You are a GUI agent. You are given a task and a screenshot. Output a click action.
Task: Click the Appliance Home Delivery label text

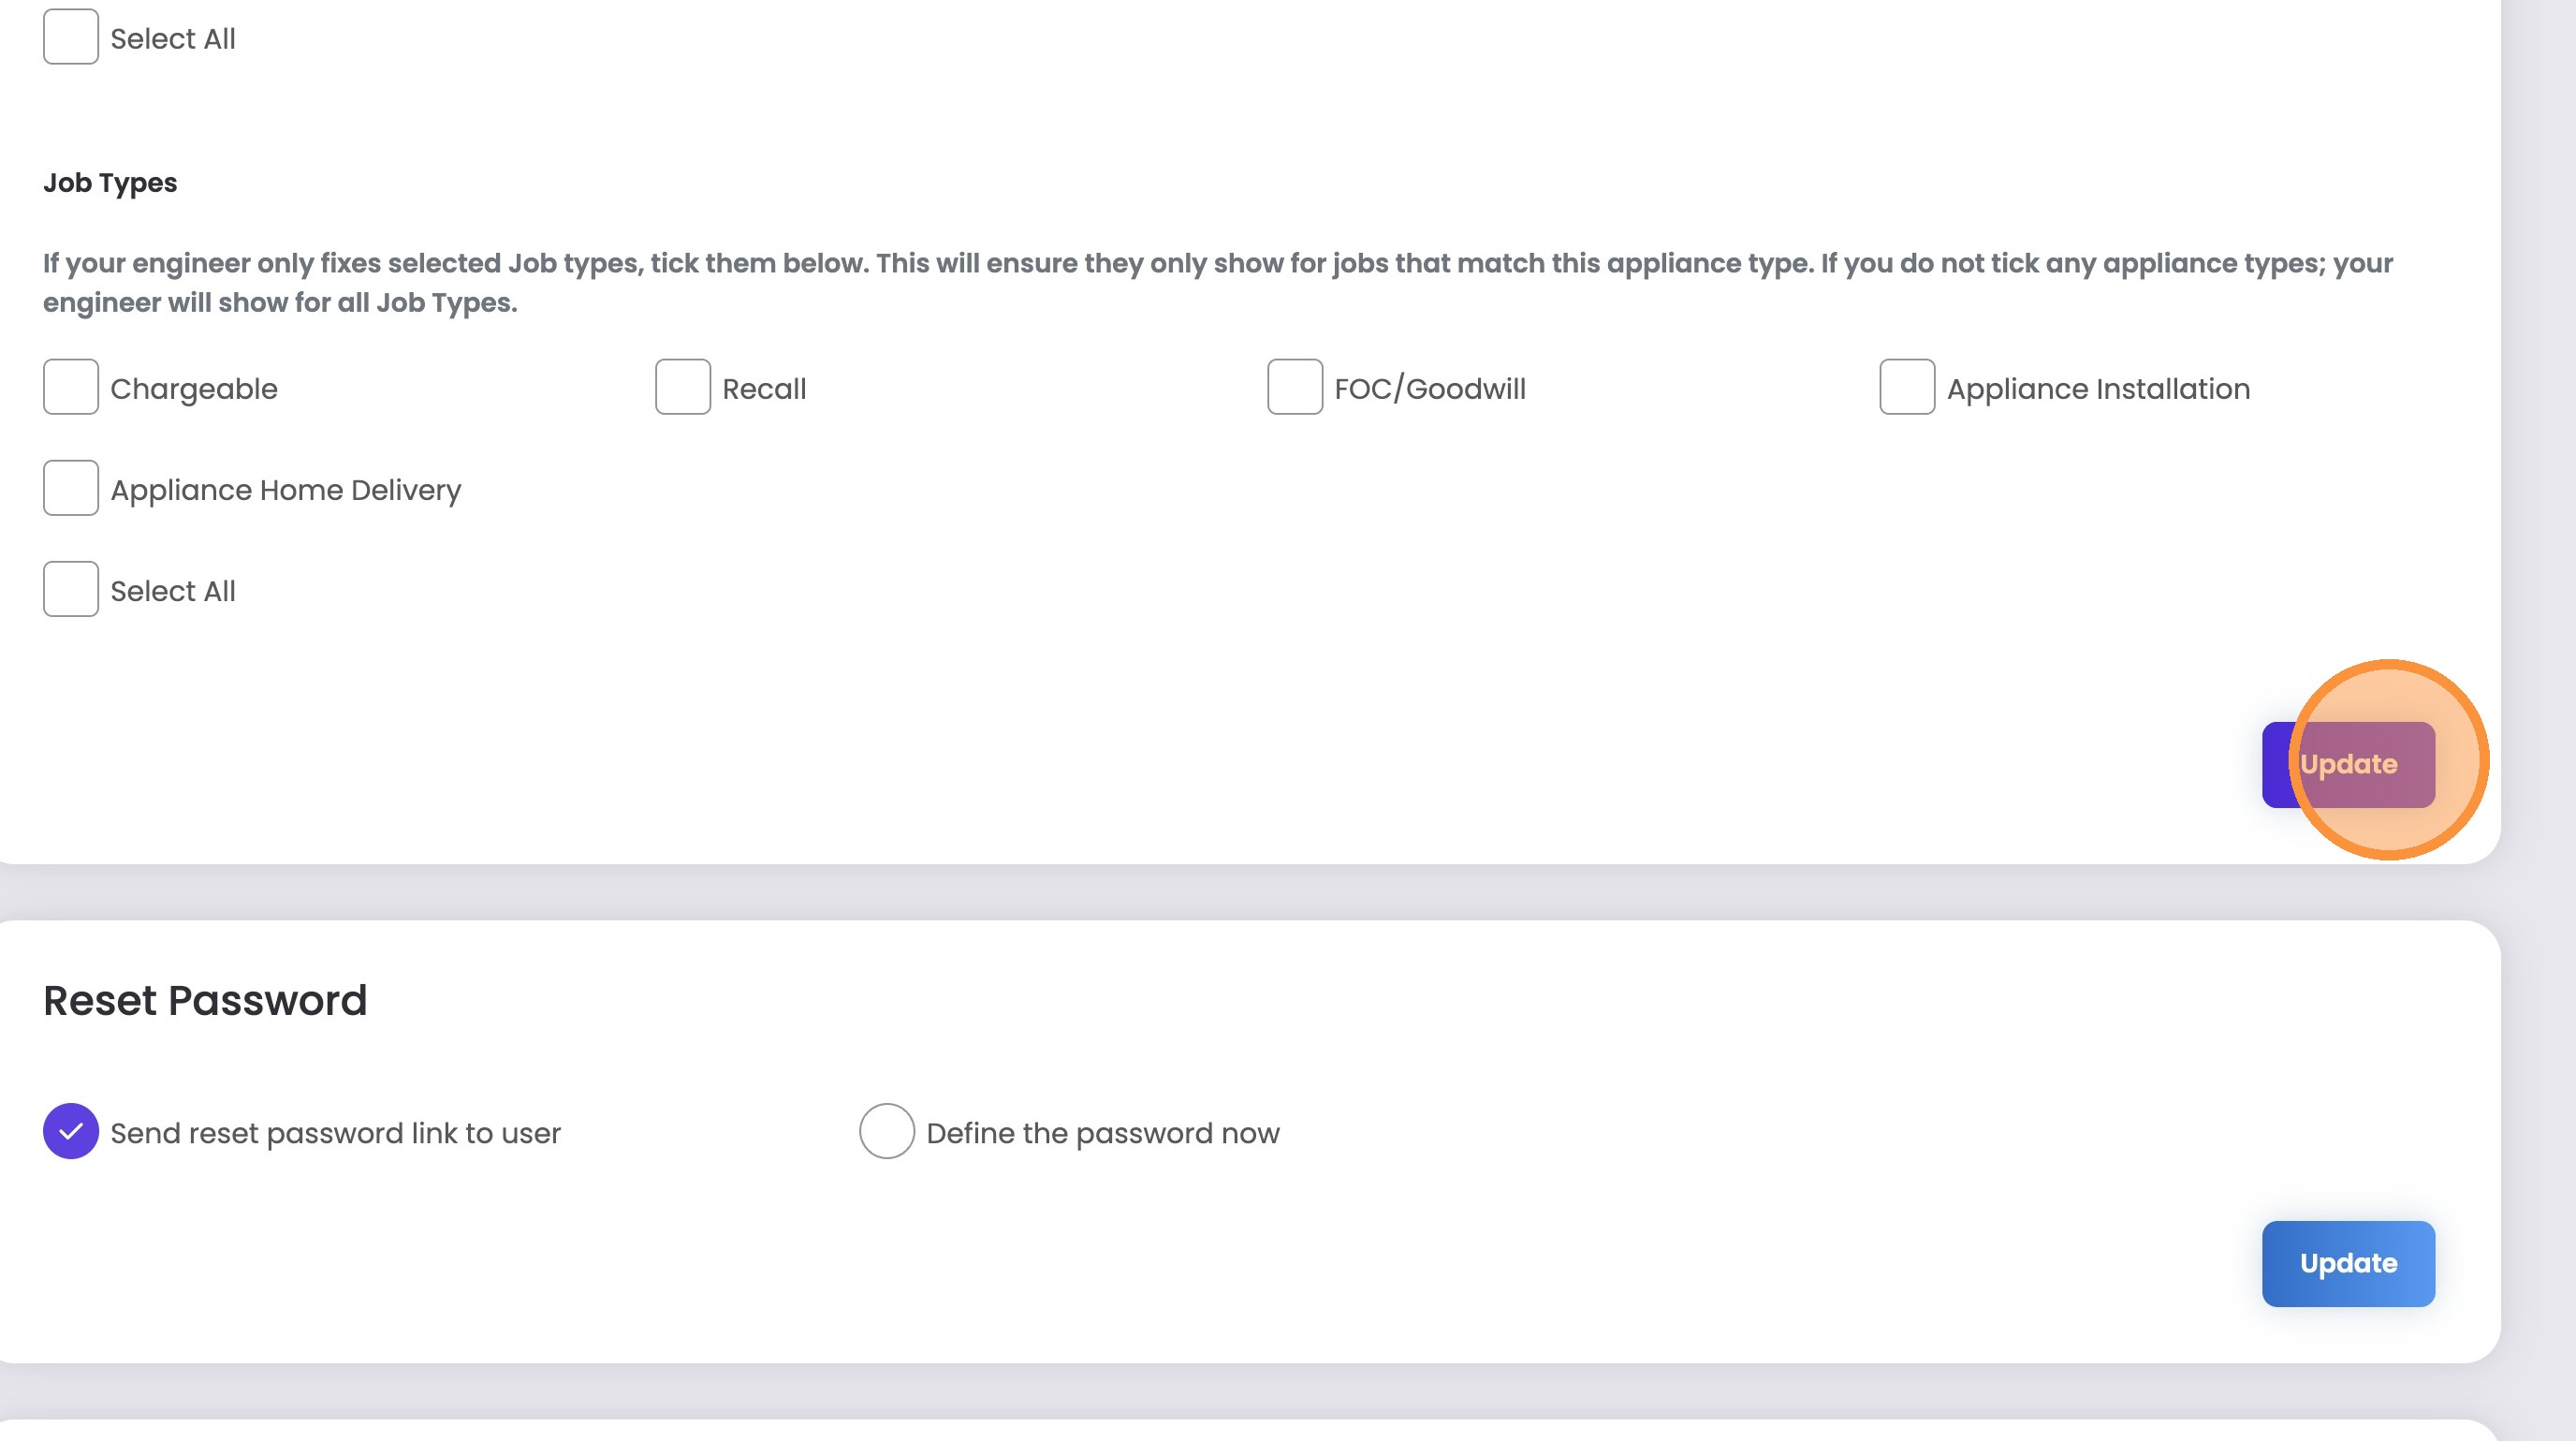pyautogui.click(x=286, y=490)
